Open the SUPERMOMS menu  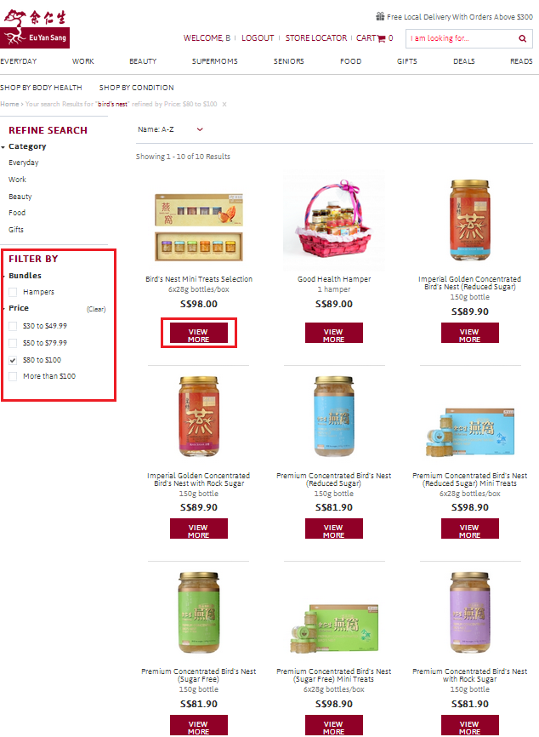click(214, 61)
